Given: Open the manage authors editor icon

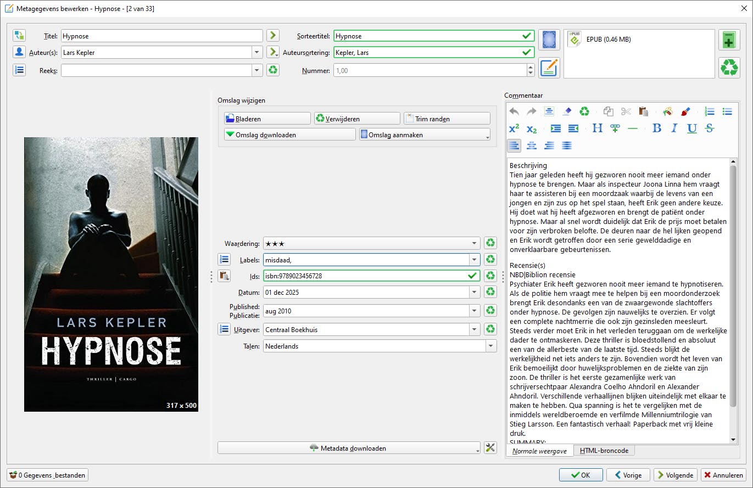Looking at the screenshot, I should point(19,52).
